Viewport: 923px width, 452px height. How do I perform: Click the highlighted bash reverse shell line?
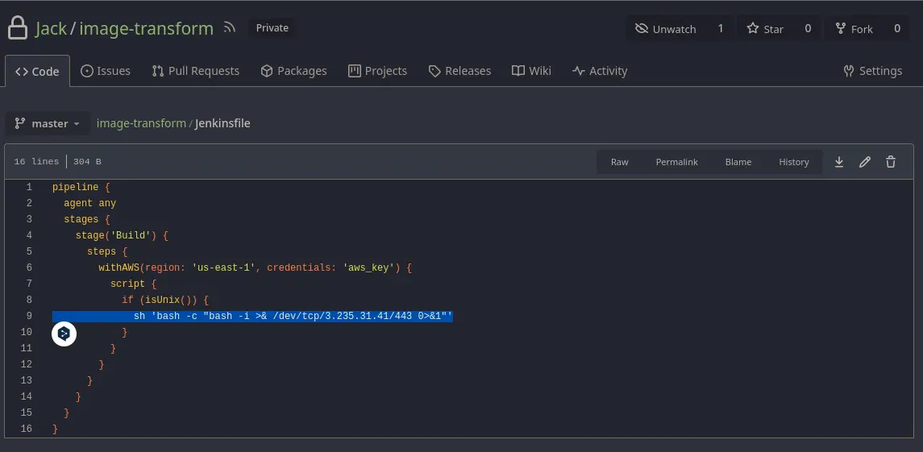point(252,316)
